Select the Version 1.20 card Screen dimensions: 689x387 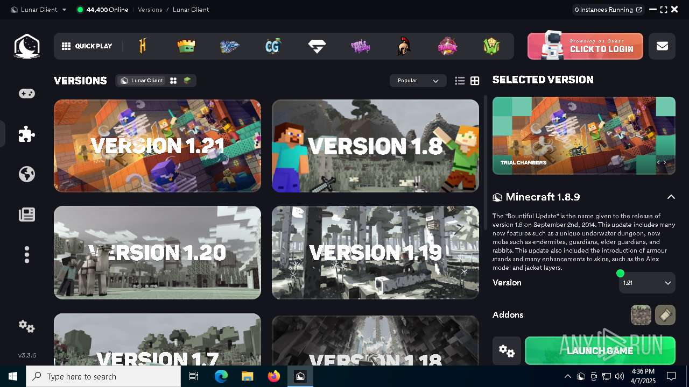point(157,253)
